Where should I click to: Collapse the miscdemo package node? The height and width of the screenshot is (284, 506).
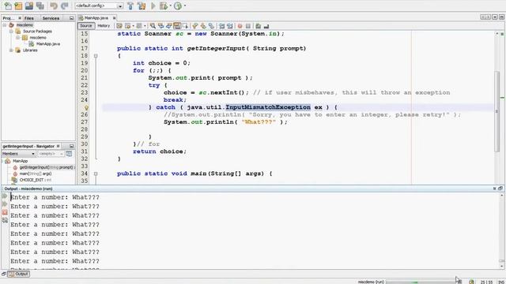17,37
